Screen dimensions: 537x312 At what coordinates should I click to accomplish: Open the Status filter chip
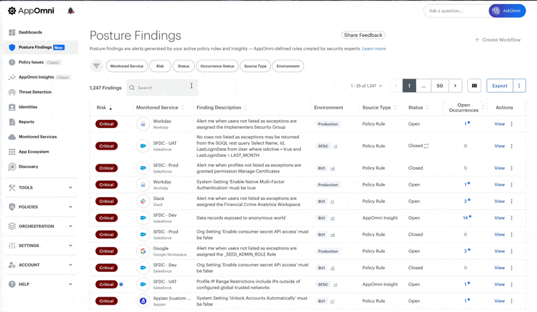(x=183, y=66)
